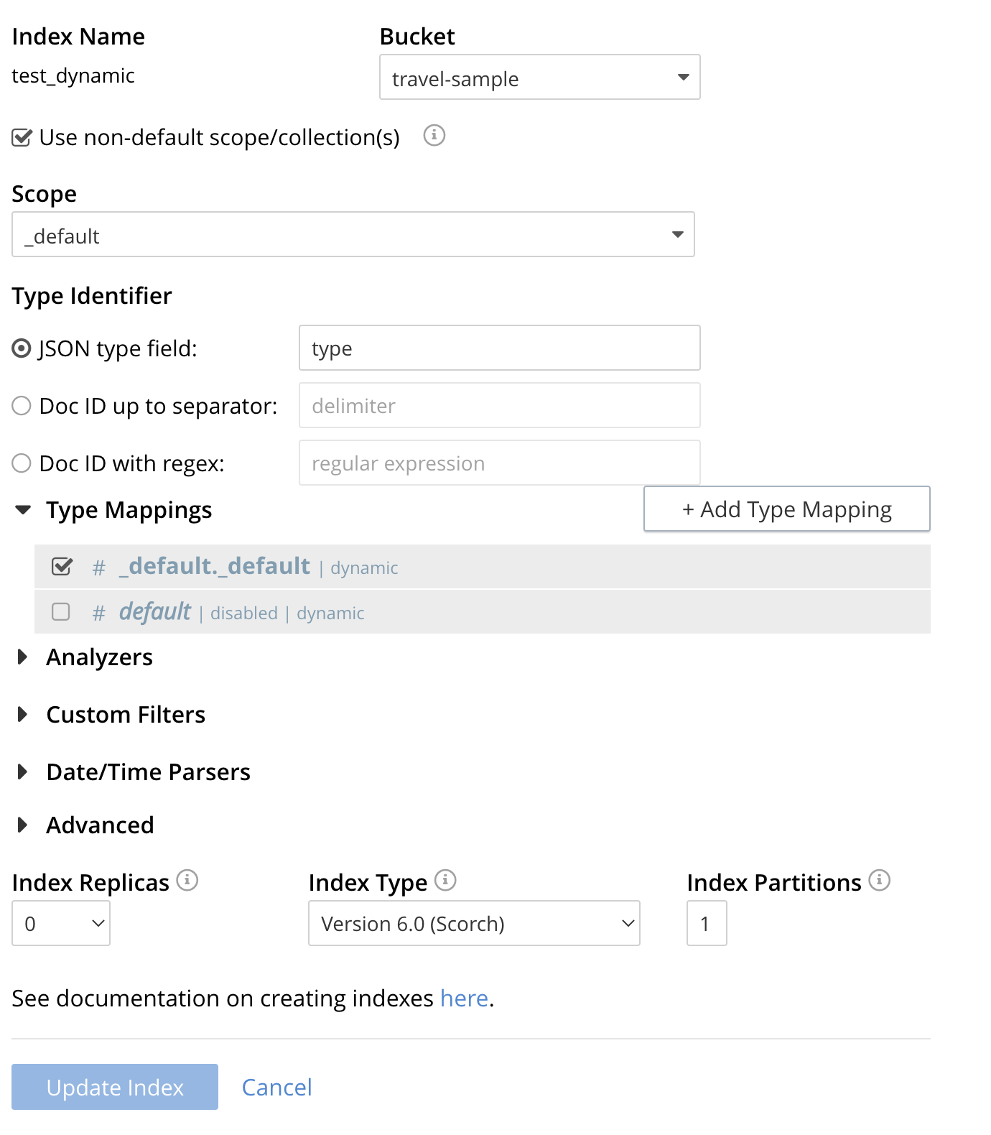This screenshot has width=991, height=1135.
Task: Uncheck the _default._default type mapping
Action: (62, 567)
